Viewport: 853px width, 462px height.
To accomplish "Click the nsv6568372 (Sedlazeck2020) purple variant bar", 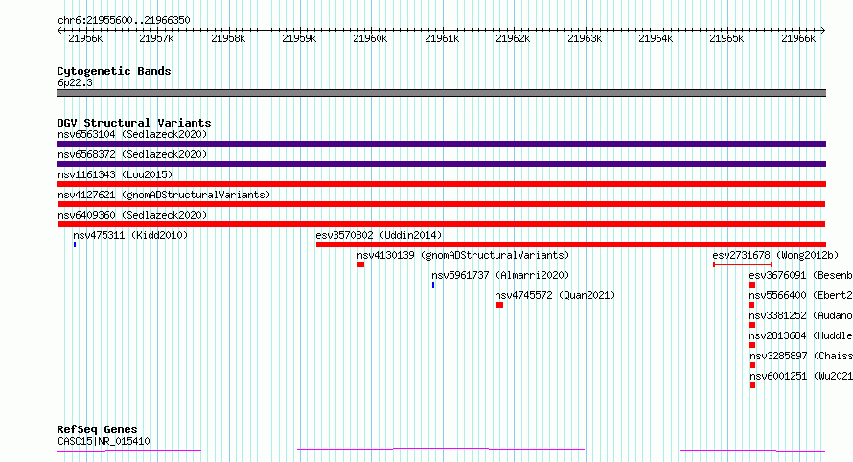I will click(x=441, y=164).
